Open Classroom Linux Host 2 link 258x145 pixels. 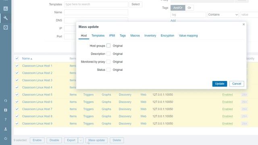point(37,73)
